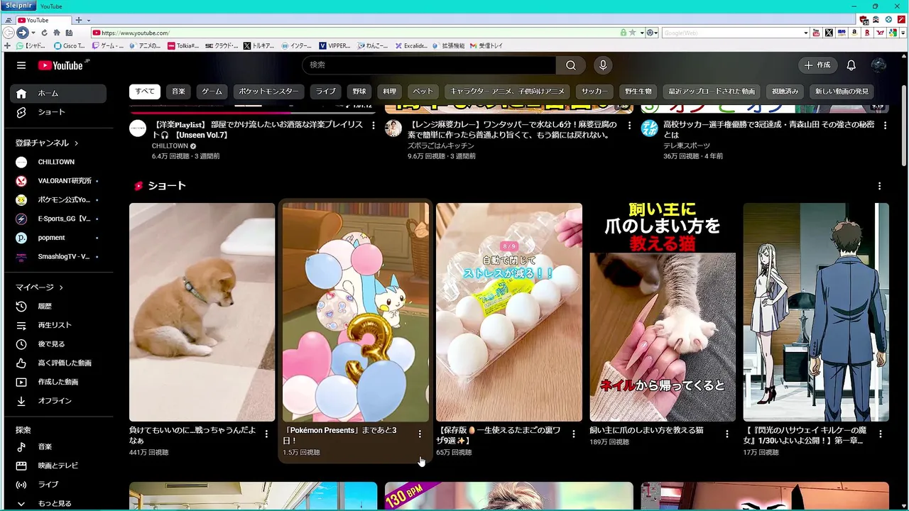Reload the page in Sleipnir
This screenshot has width=909, height=511.
44,33
